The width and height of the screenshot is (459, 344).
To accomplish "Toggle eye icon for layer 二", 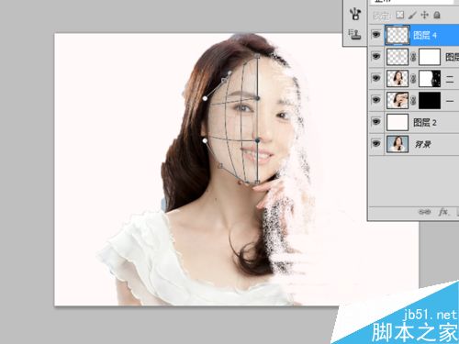I will [376, 78].
